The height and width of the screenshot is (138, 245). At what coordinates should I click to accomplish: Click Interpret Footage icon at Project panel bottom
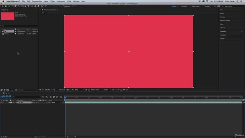[2, 90]
